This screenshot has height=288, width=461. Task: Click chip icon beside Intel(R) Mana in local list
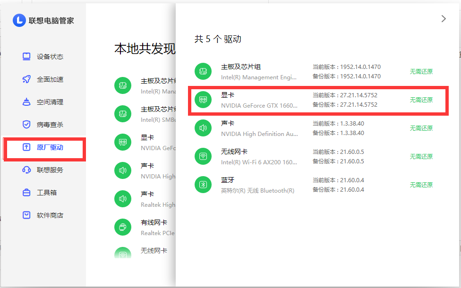pyautogui.click(x=123, y=85)
